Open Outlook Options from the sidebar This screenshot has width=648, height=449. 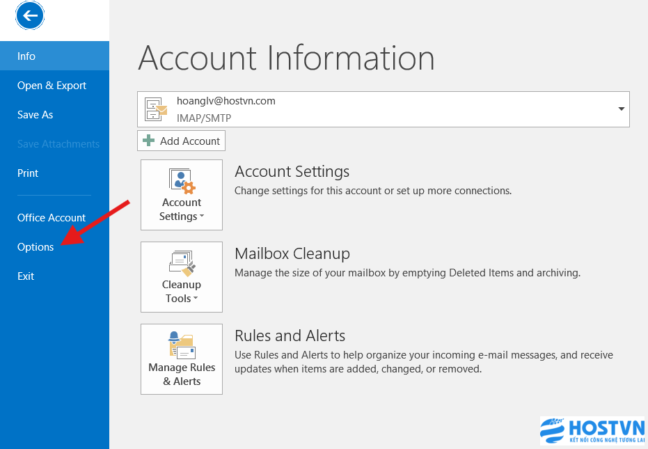pyautogui.click(x=35, y=247)
